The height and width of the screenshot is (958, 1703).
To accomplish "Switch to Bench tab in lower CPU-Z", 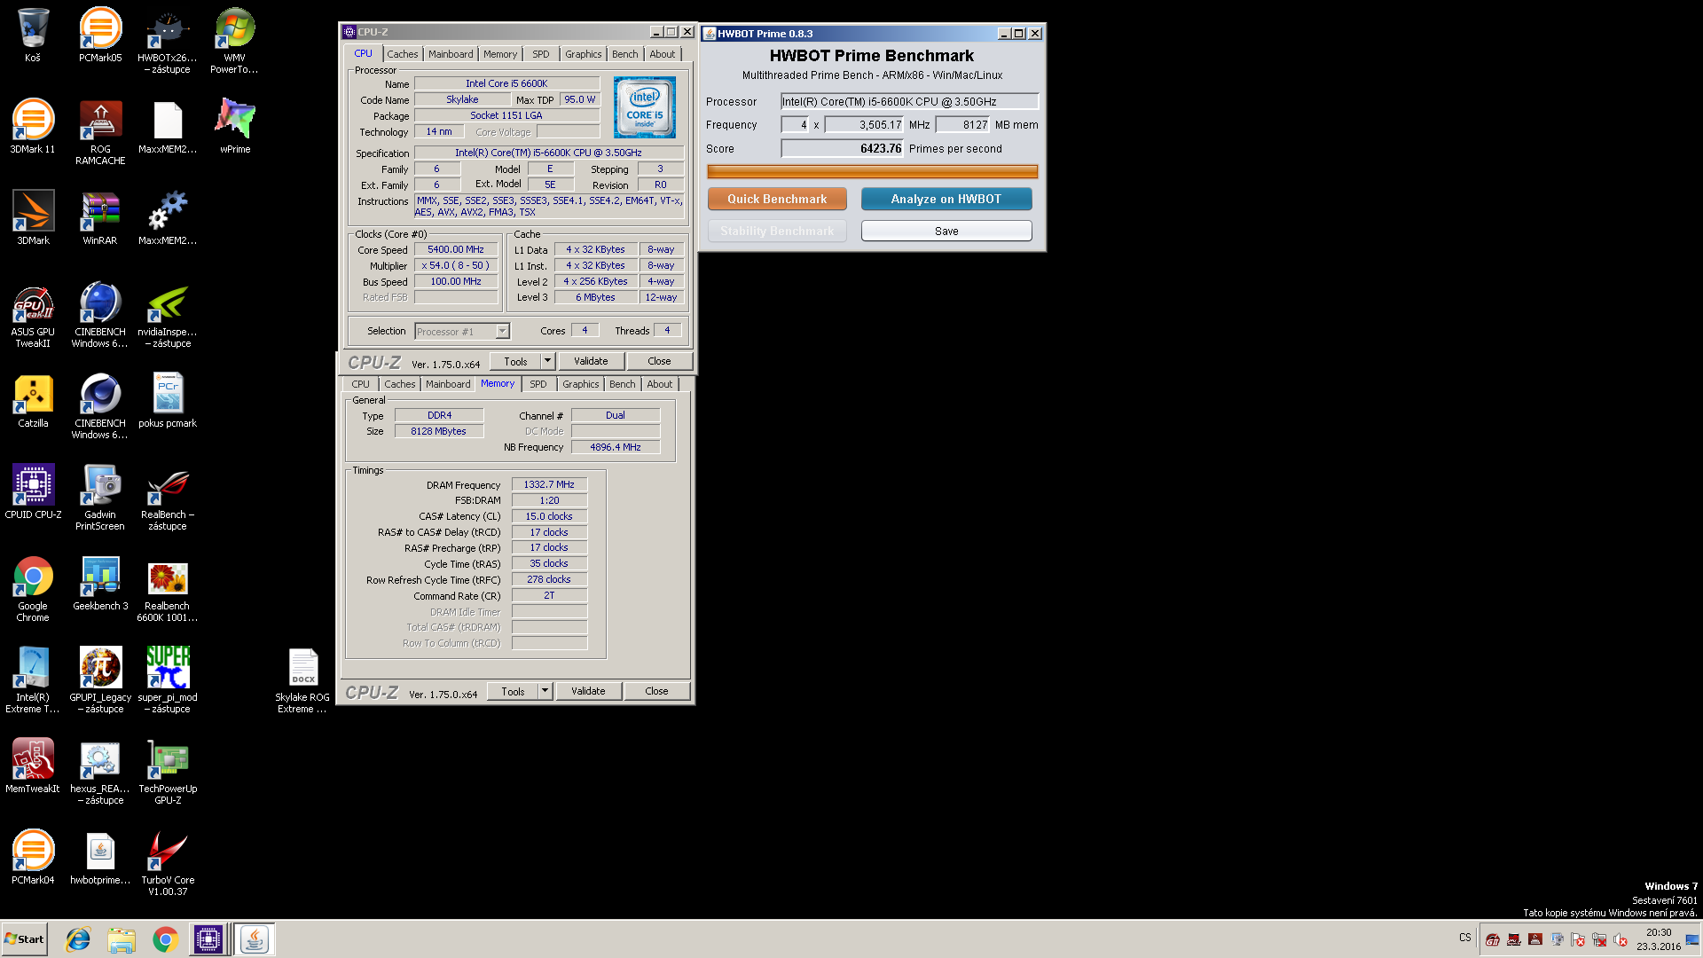I will click(x=622, y=384).
